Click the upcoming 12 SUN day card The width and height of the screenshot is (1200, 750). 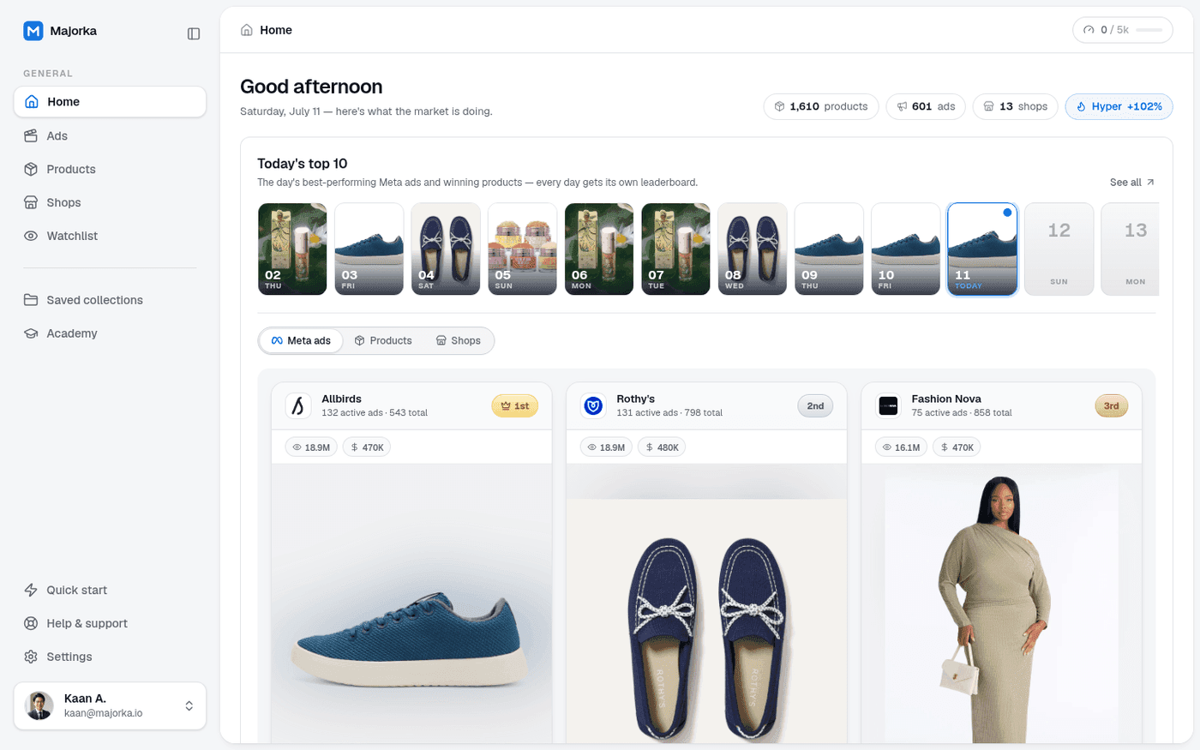pos(1059,249)
